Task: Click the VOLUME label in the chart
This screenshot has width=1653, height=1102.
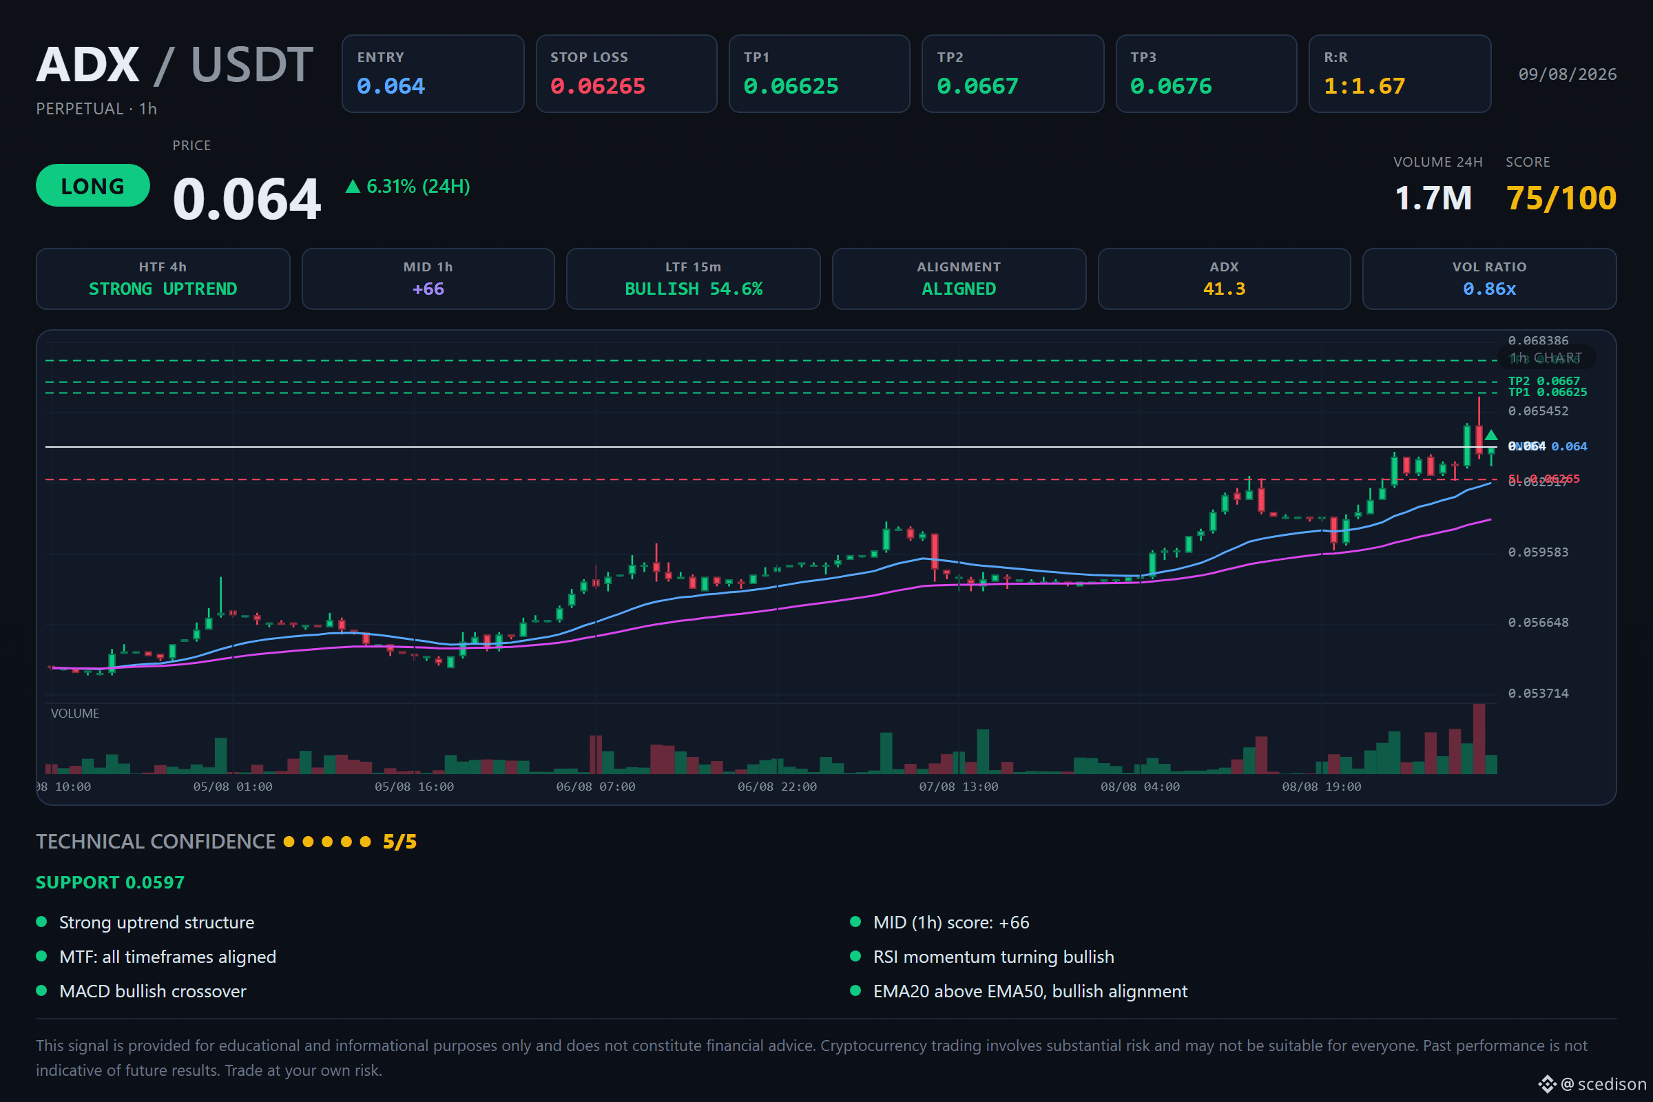Action: (75, 714)
